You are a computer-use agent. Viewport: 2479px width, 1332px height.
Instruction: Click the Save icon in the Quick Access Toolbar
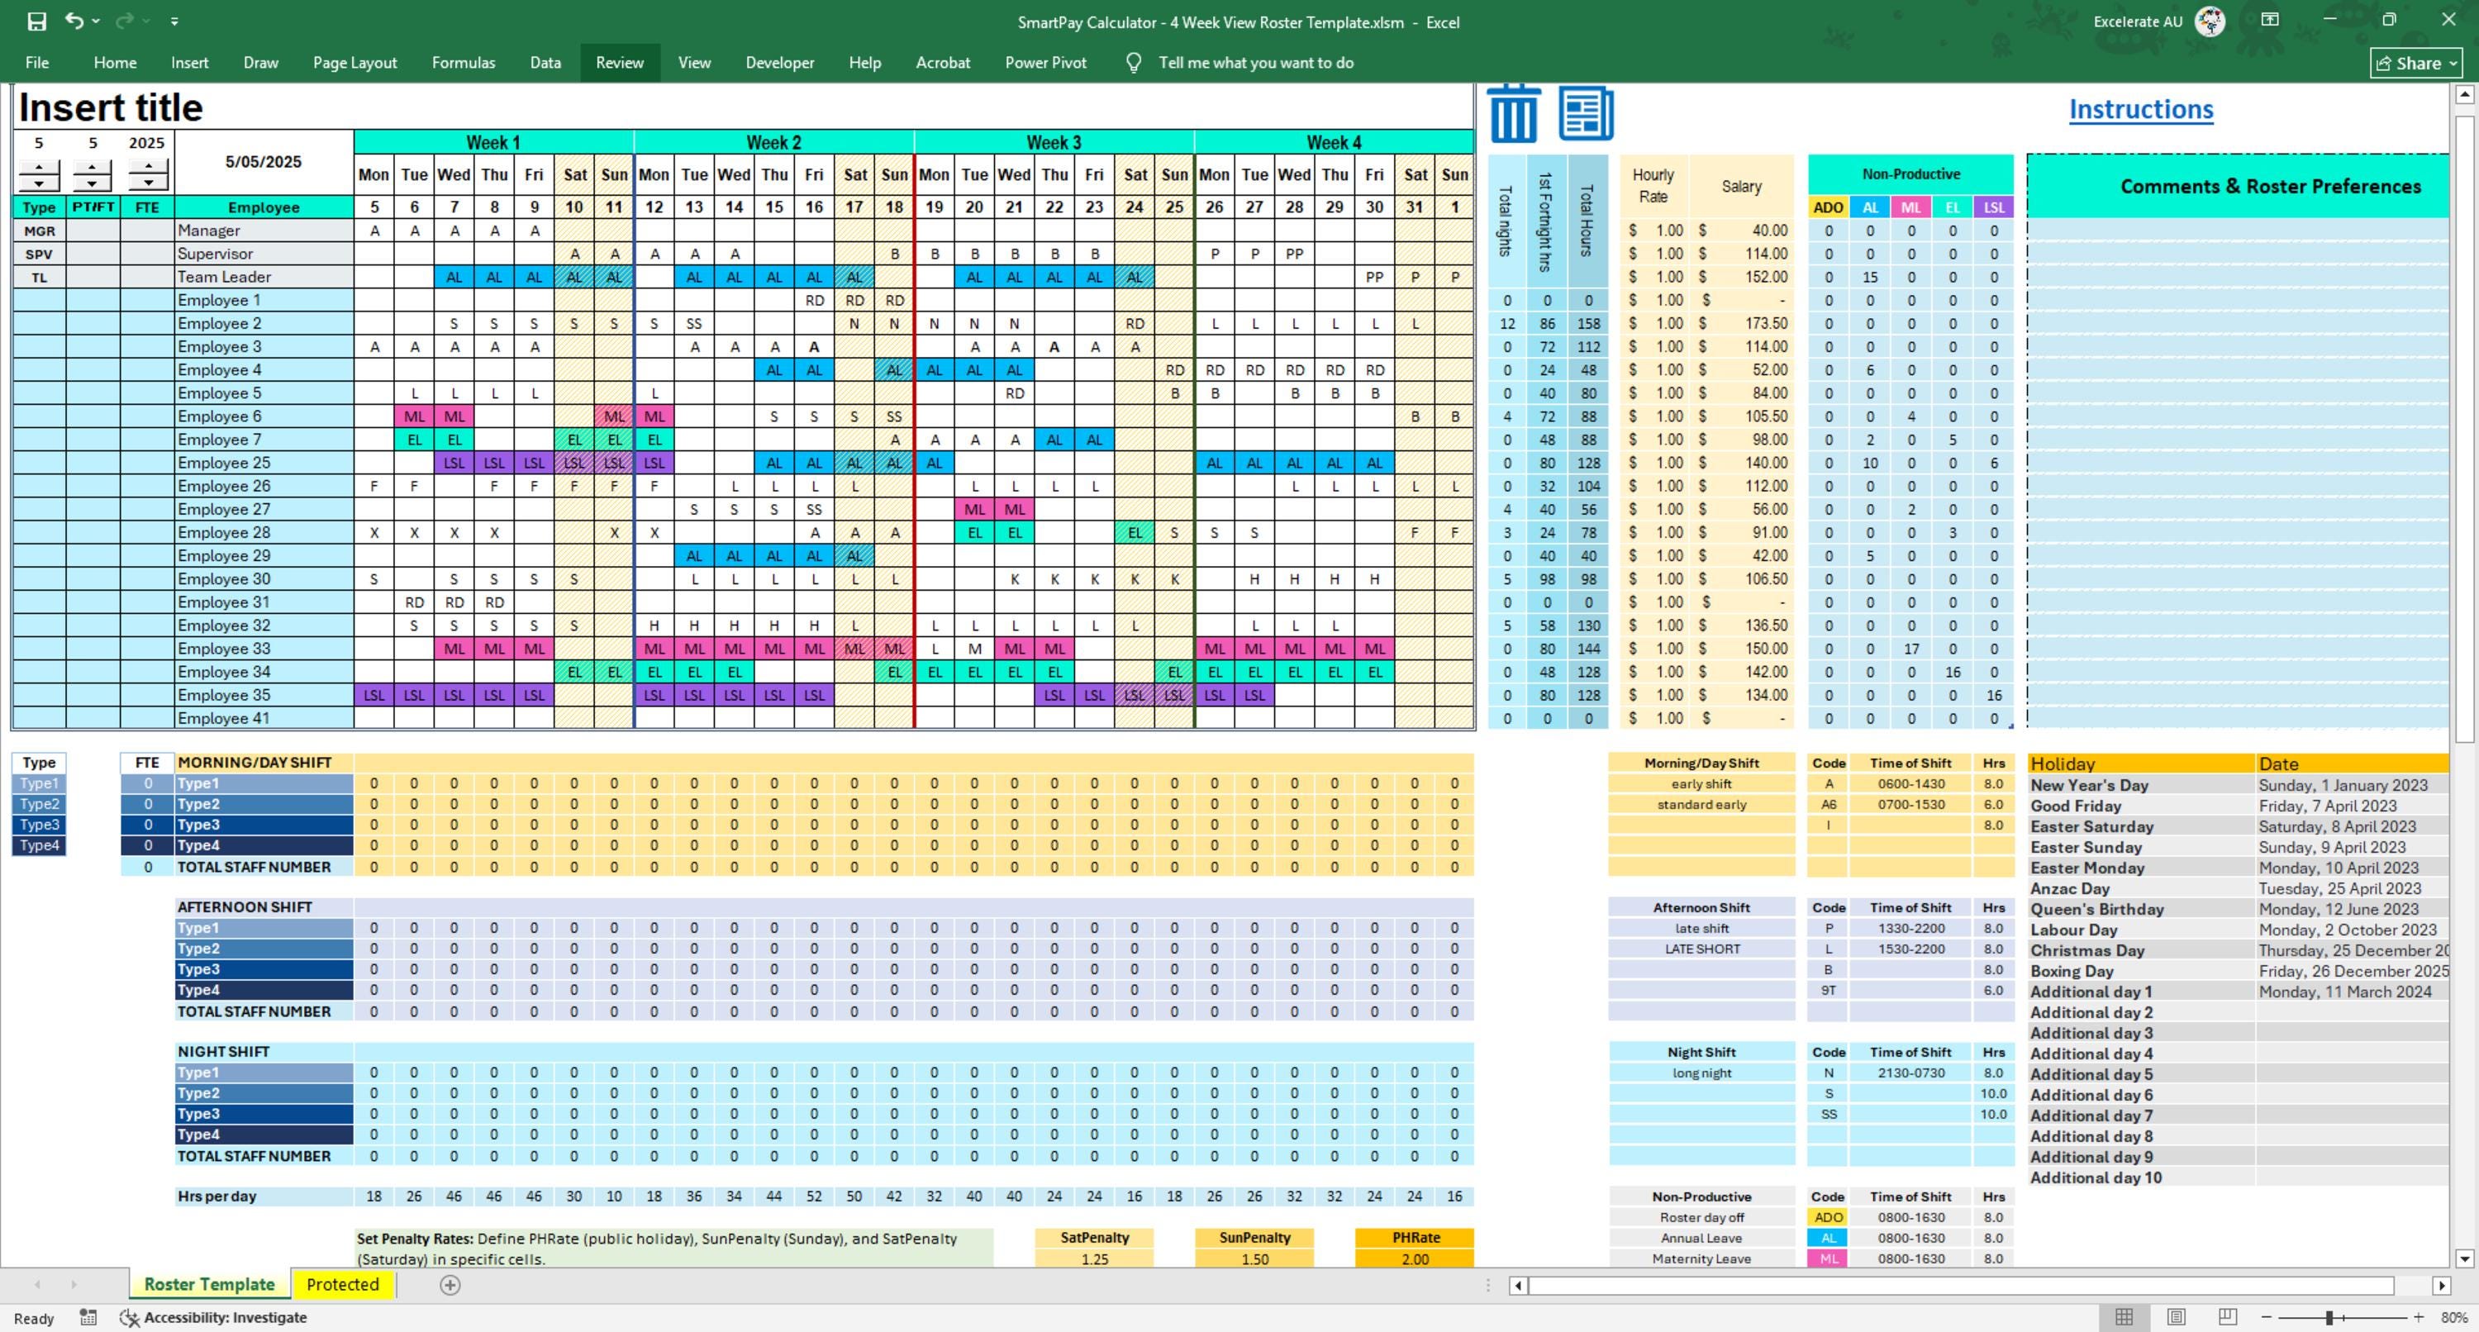pos(35,20)
